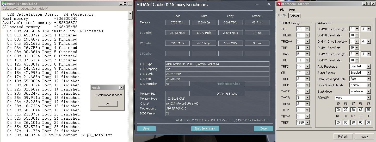Click Memory Read value 3736 MB/s
376x142 pixels.
(x=177, y=22)
